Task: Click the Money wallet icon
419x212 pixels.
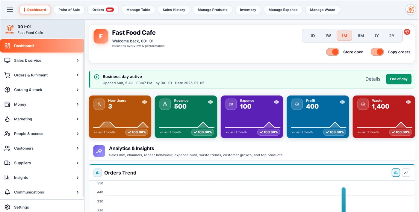Action: [x=7, y=105]
